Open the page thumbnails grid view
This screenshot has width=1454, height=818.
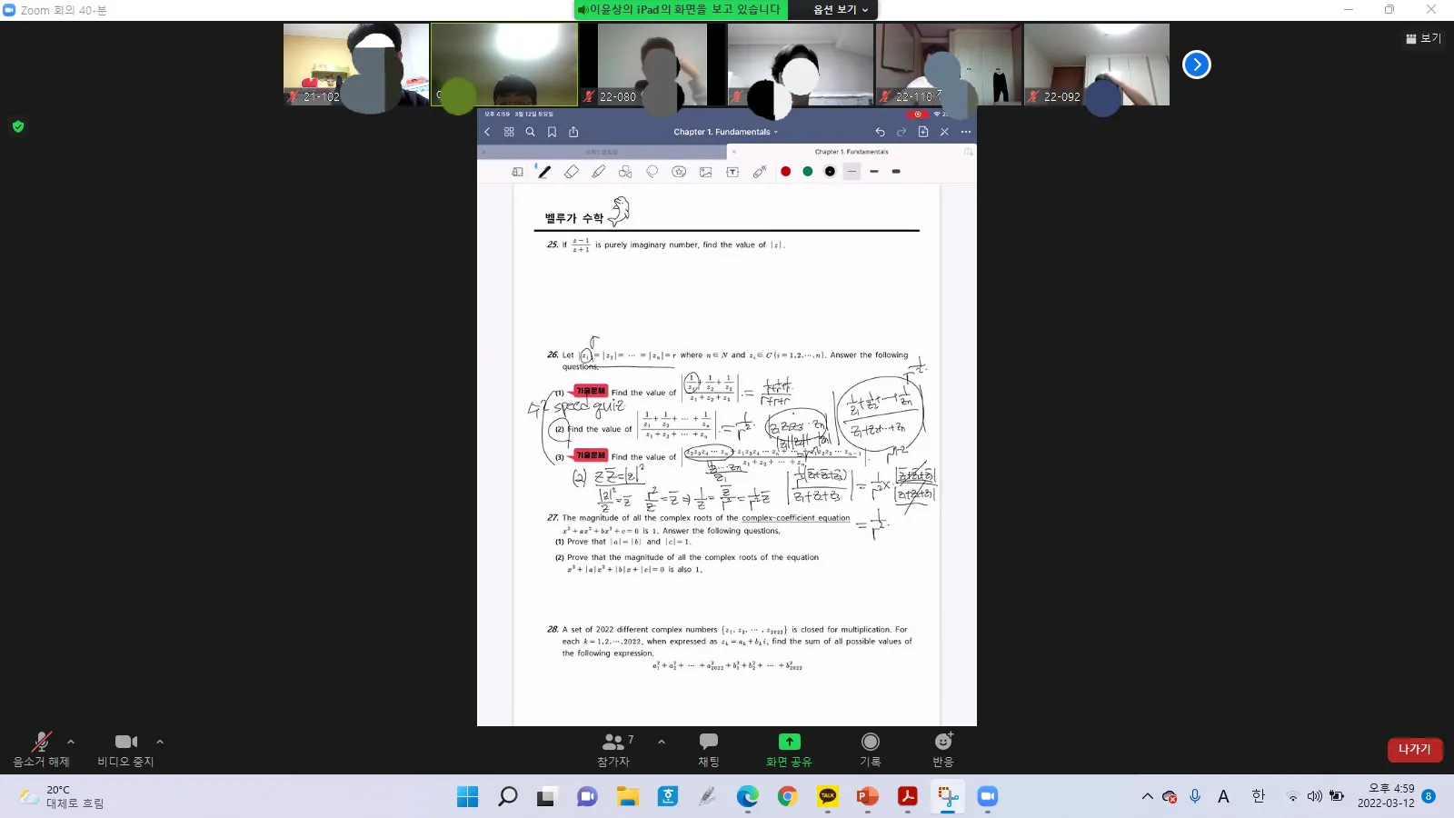pyautogui.click(x=509, y=132)
